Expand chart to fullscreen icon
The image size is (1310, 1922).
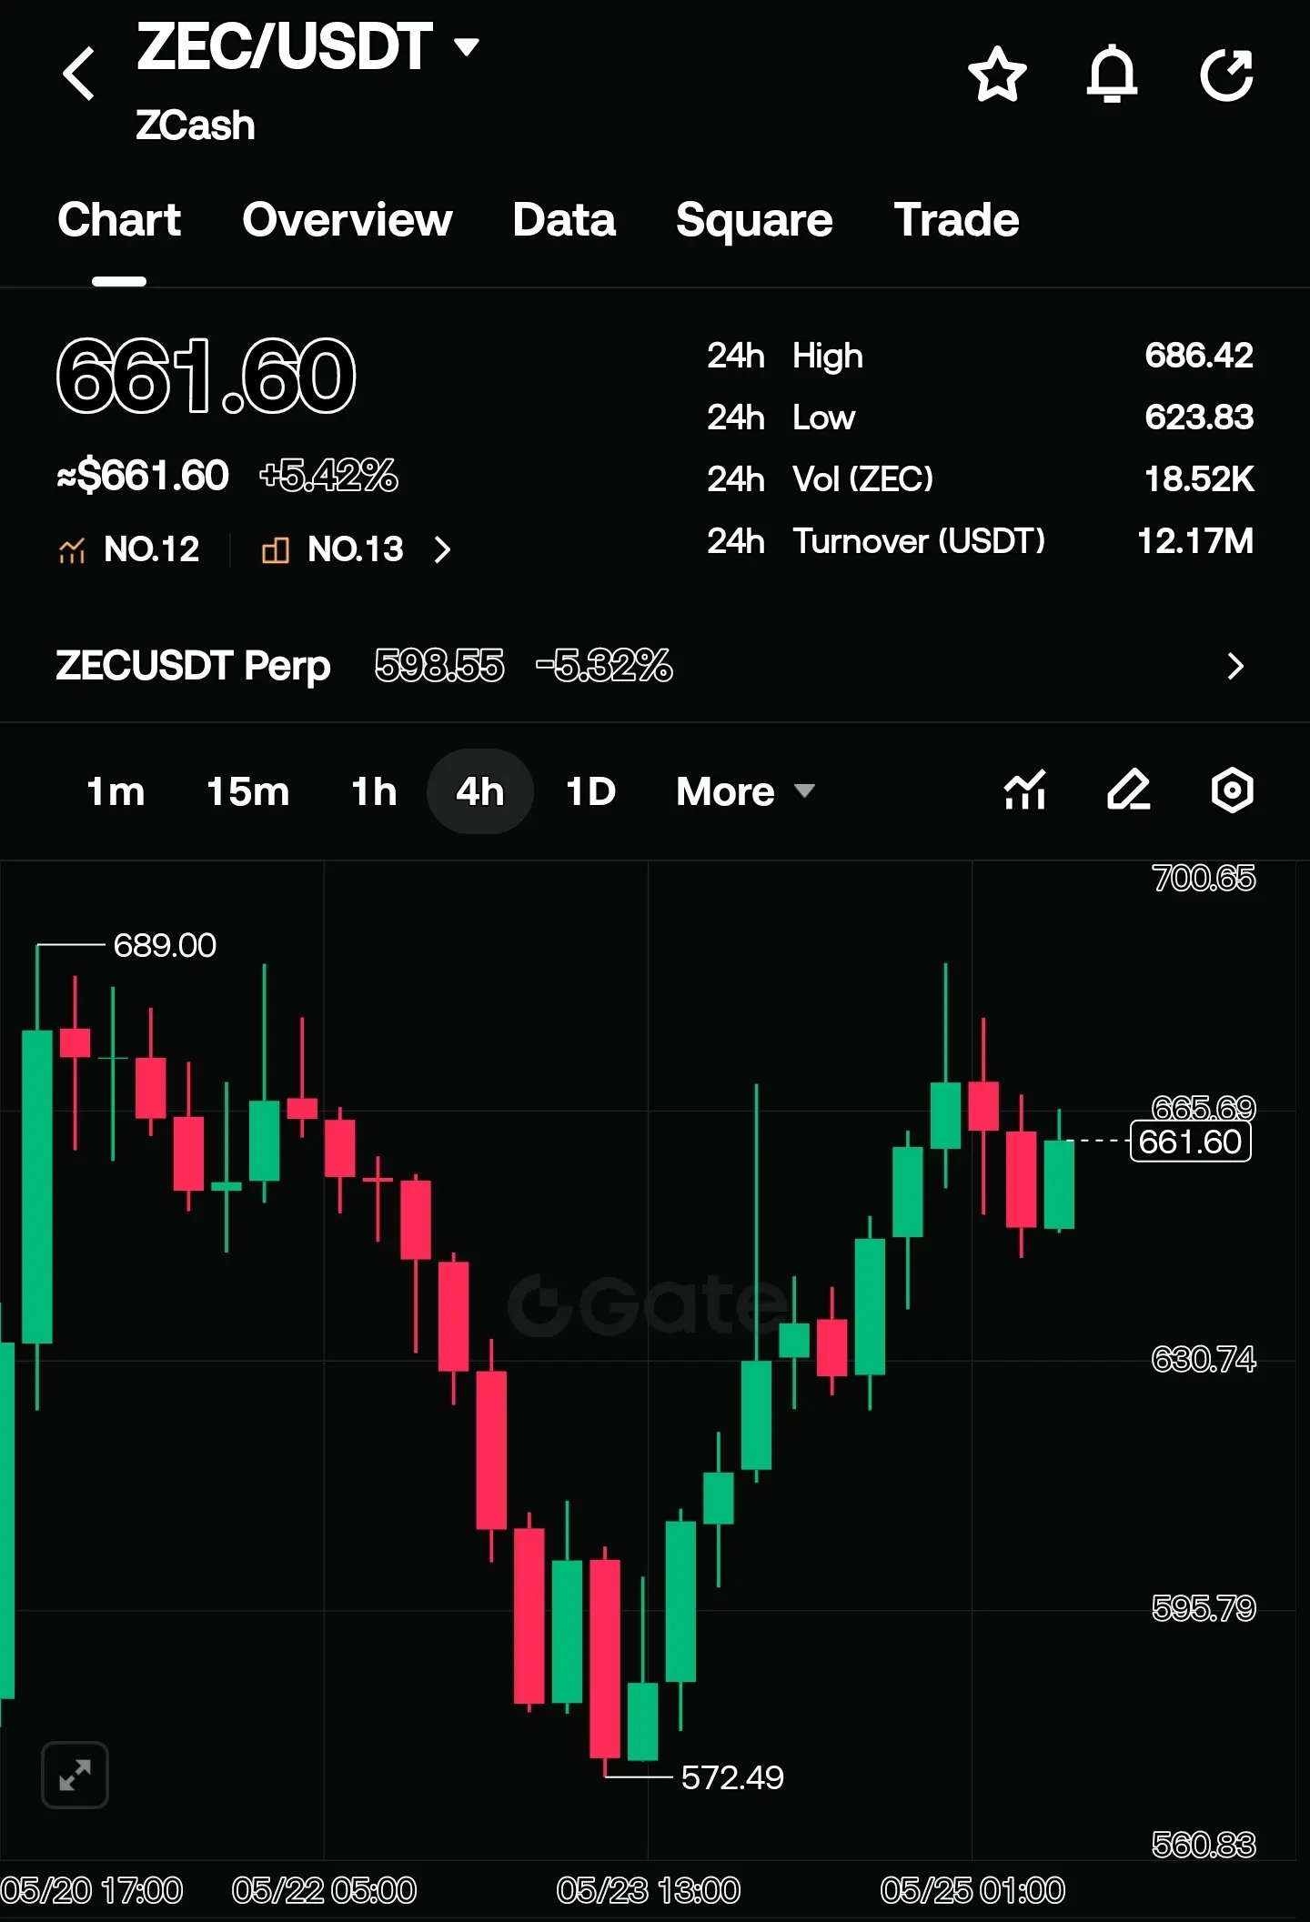point(75,1775)
